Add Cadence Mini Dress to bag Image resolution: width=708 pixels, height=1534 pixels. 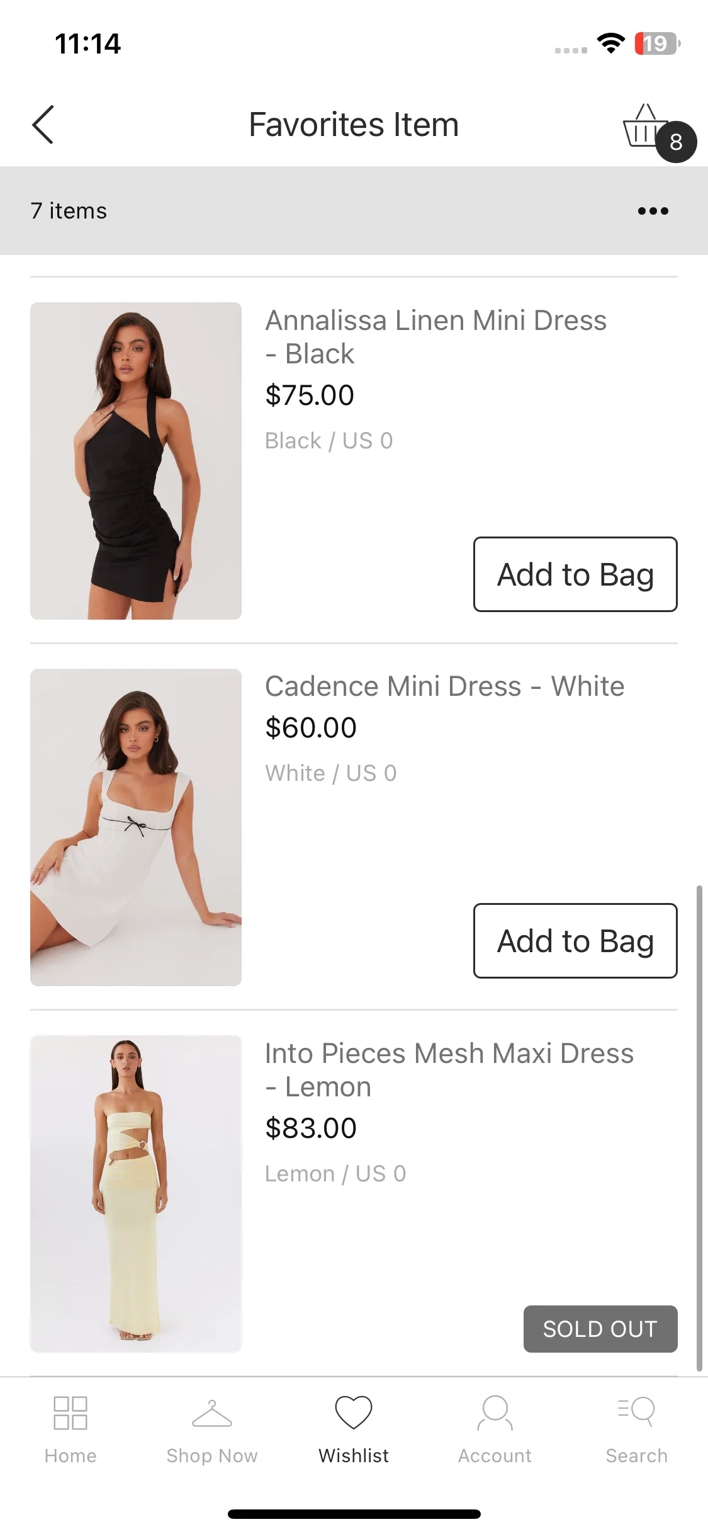click(x=575, y=941)
